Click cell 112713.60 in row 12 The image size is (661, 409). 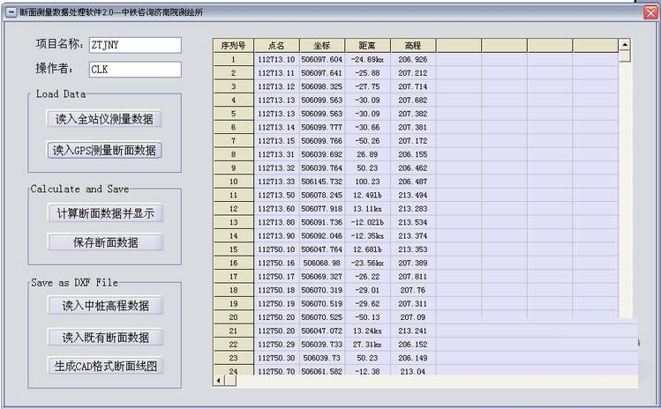point(276,209)
